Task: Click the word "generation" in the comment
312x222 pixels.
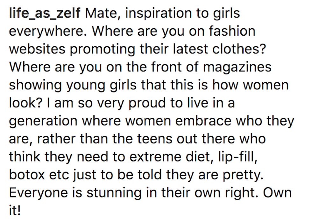Action: [x=43, y=122]
